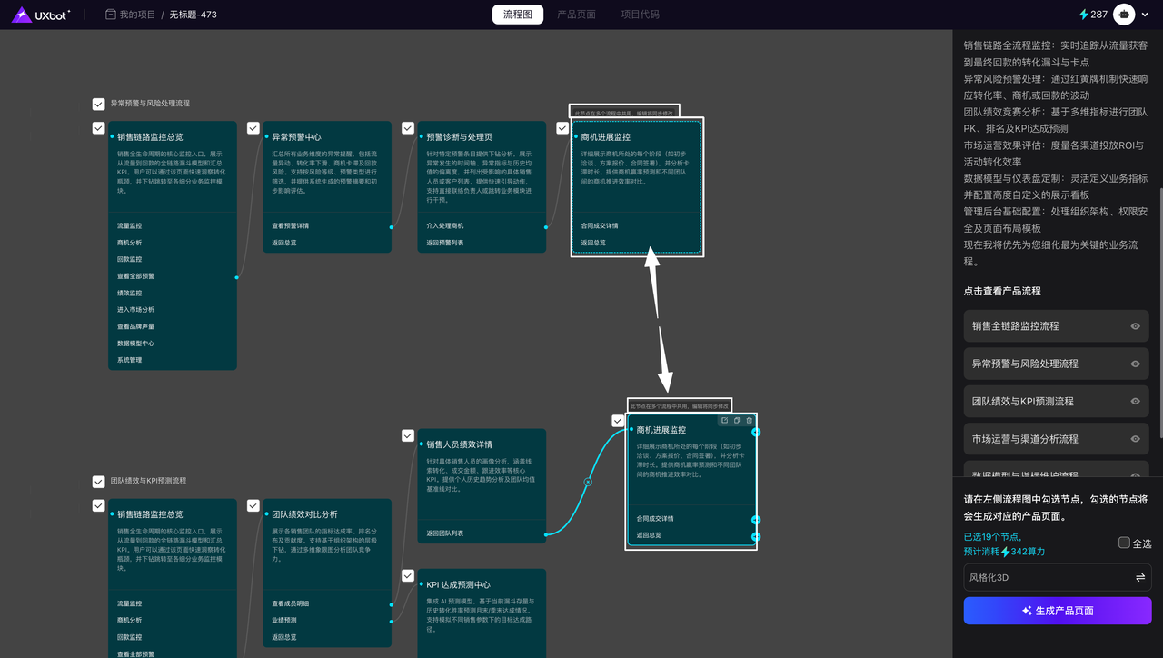Click the 生成产品页面 button
Viewport: 1163px width, 658px height.
coord(1057,611)
